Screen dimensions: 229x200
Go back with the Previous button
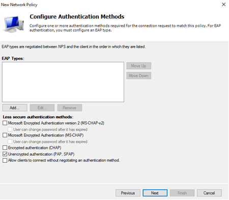point(128,193)
